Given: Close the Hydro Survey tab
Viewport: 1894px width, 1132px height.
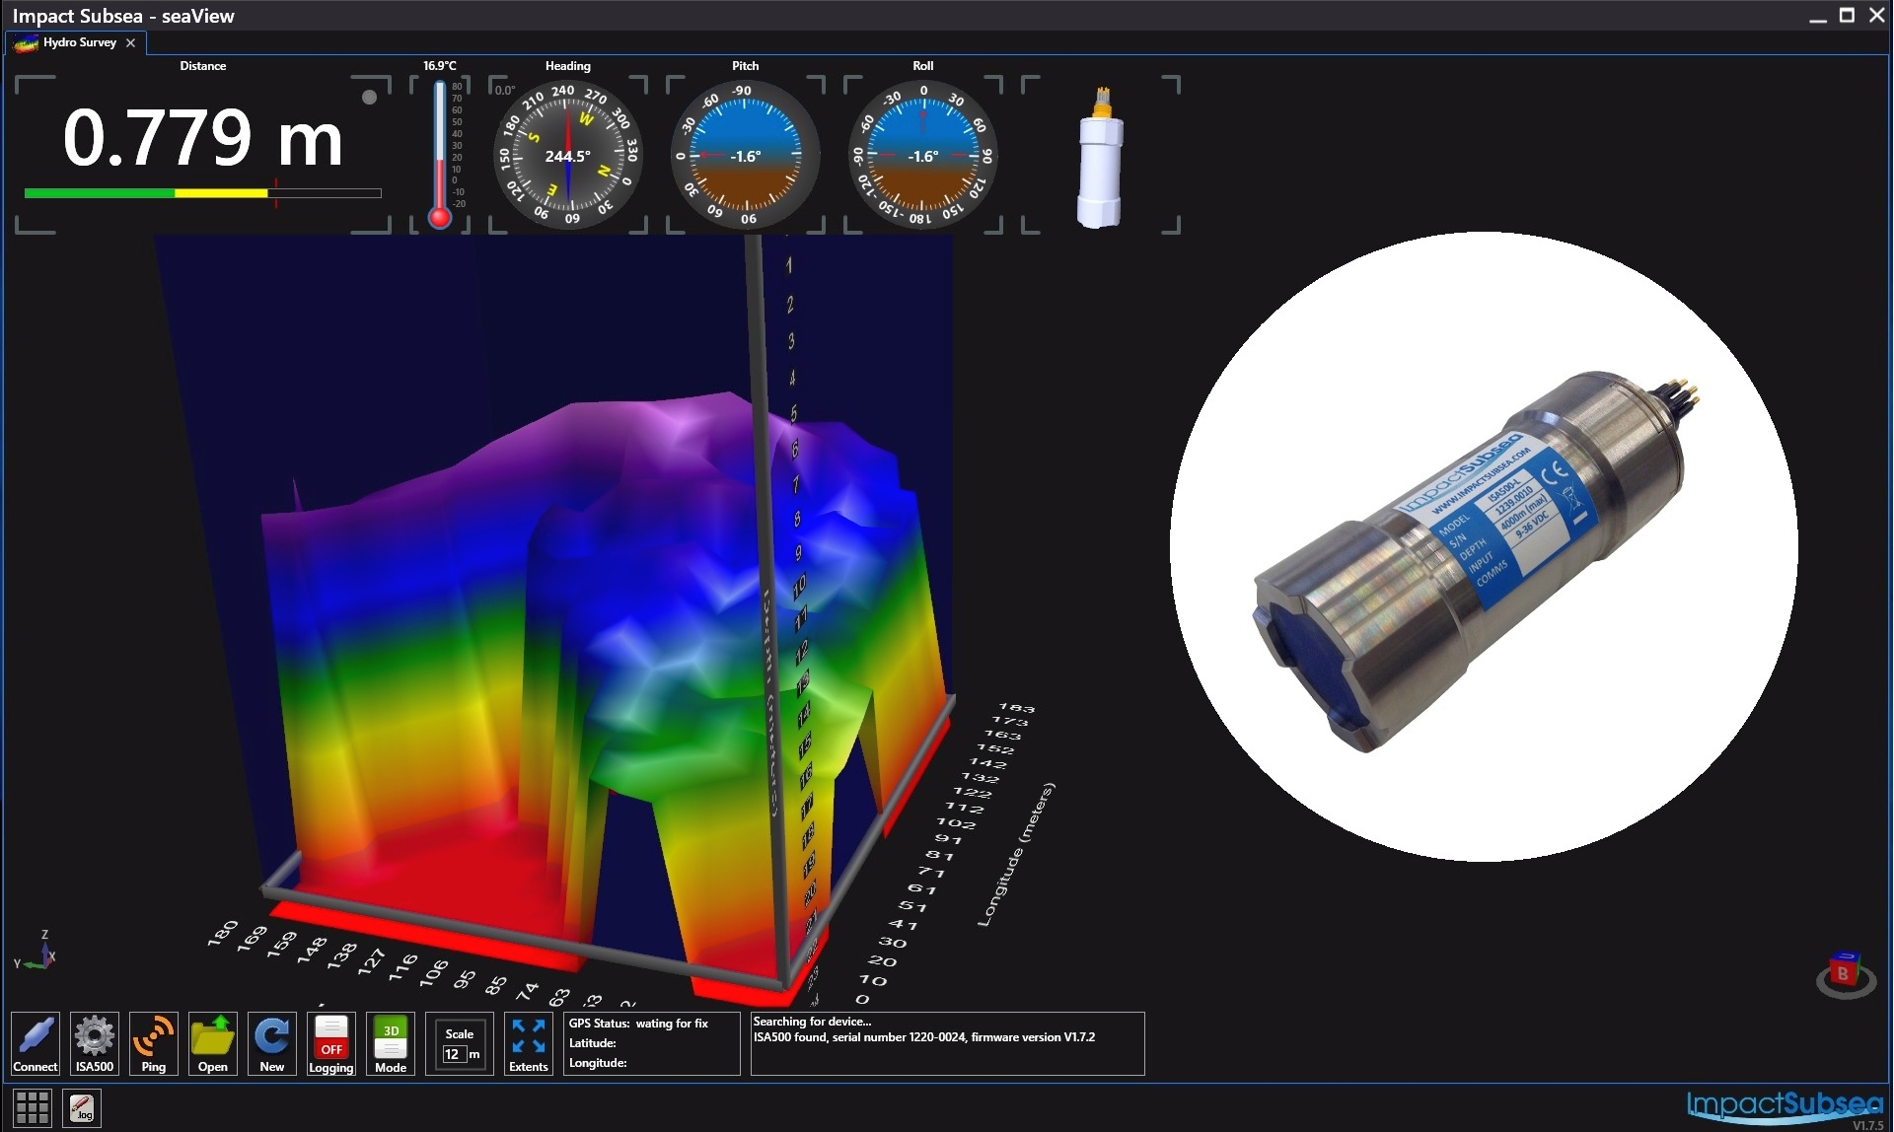Looking at the screenshot, I should click(x=130, y=42).
